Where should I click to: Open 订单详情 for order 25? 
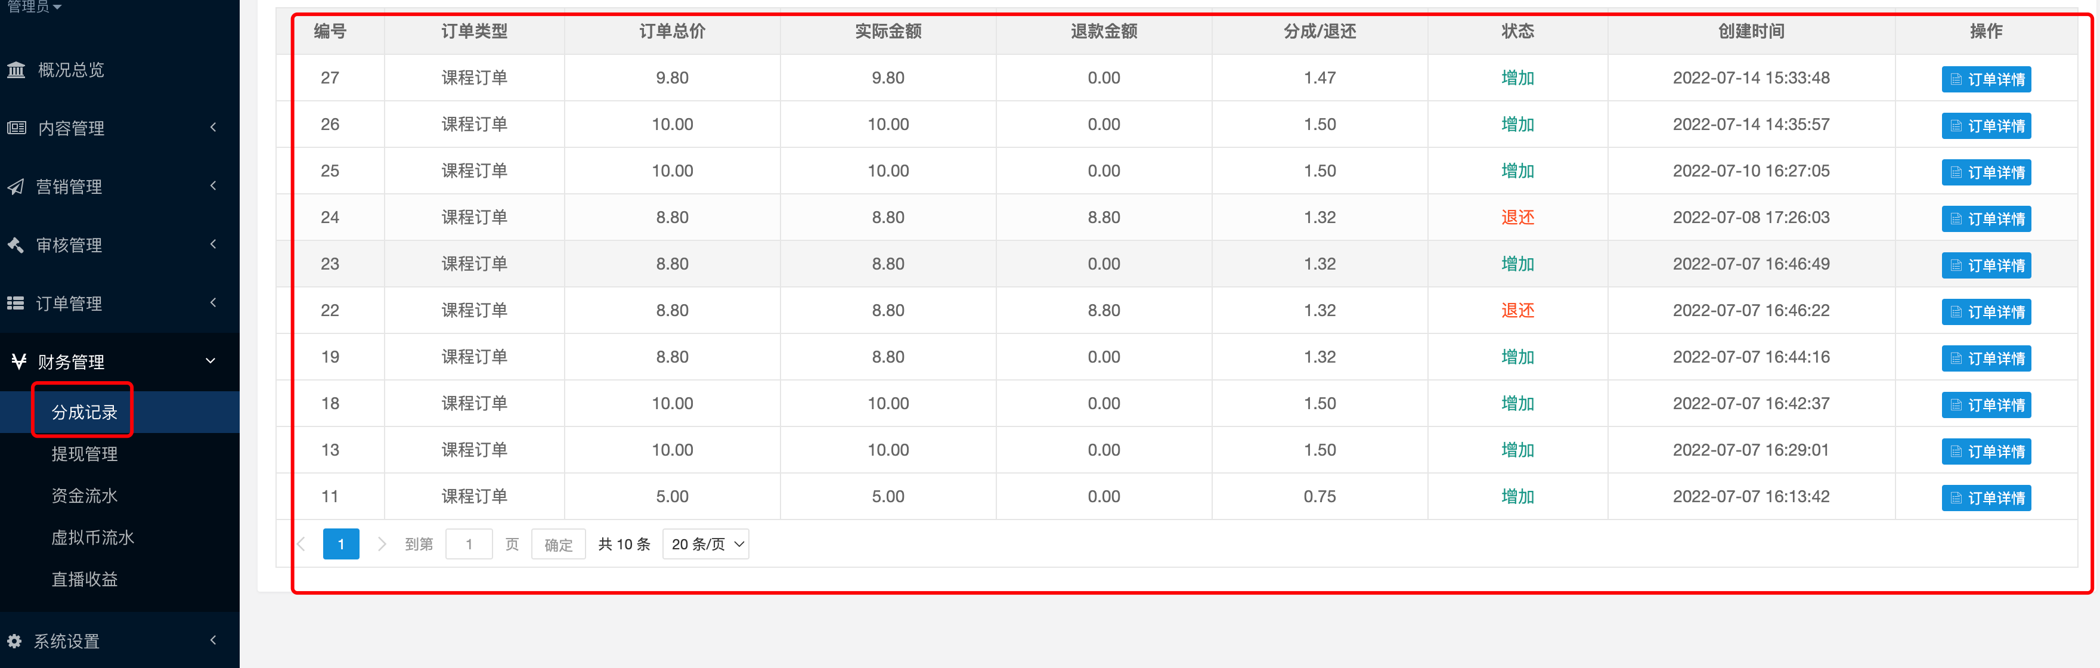(x=1986, y=172)
